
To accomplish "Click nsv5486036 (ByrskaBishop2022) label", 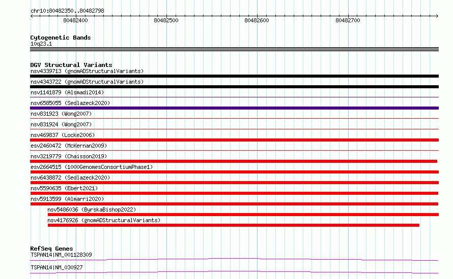I will 92,210.
